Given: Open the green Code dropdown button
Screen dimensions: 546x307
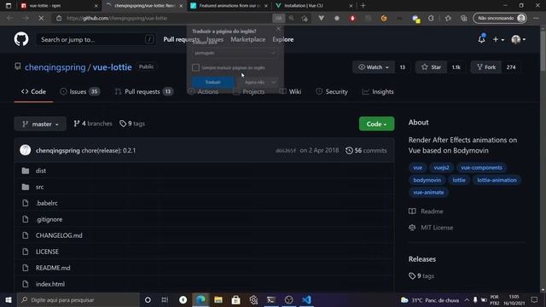Looking at the screenshot, I should pos(376,124).
